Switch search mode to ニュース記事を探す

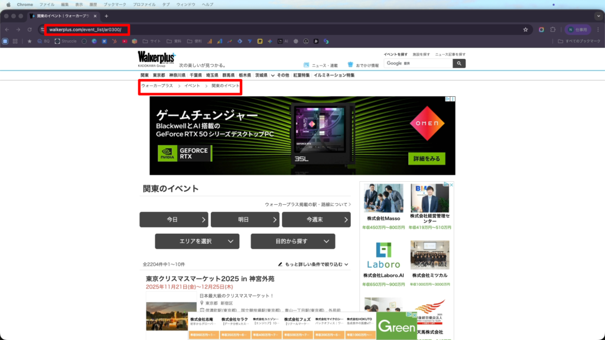[x=450, y=54]
